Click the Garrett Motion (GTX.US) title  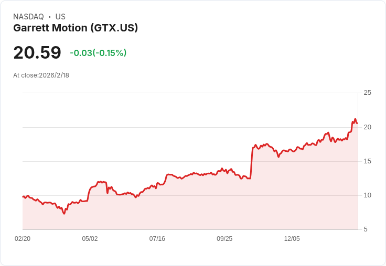[x=76, y=28]
